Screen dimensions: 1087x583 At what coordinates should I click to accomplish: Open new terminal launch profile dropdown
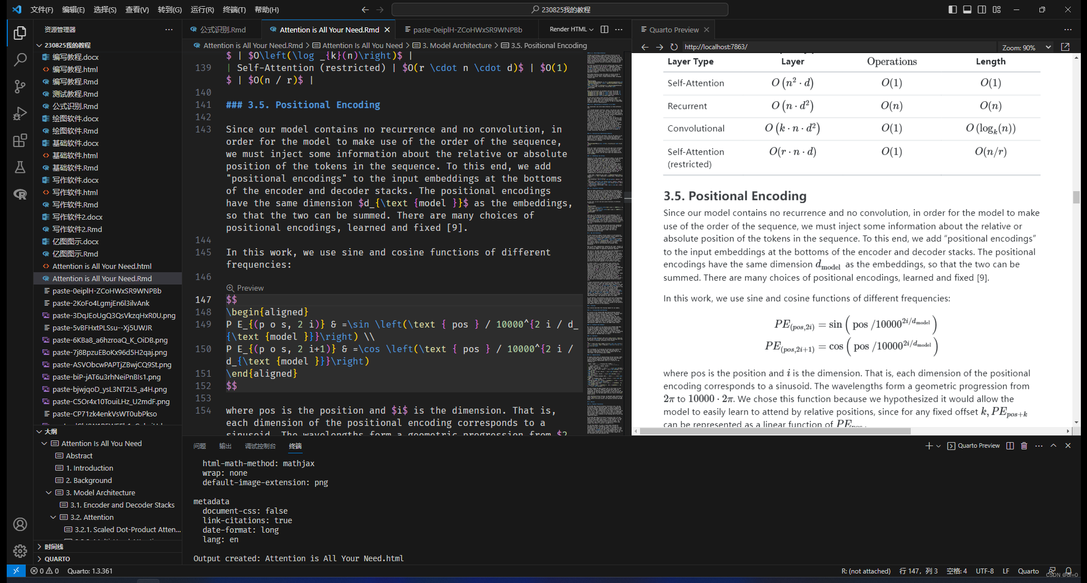pyautogui.click(x=938, y=446)
